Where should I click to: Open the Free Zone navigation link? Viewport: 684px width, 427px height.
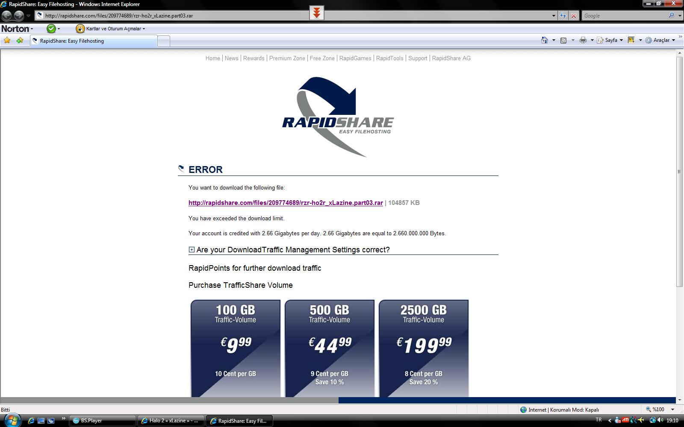point(322,58)
